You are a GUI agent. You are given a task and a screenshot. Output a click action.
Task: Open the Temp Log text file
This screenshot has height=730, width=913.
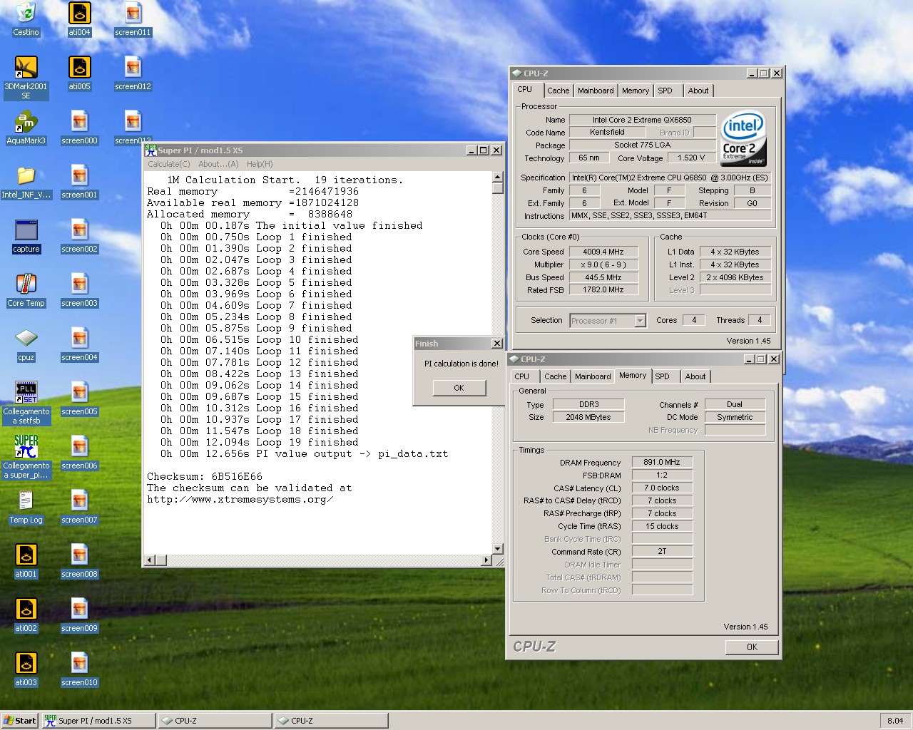(x=26, y=501)
